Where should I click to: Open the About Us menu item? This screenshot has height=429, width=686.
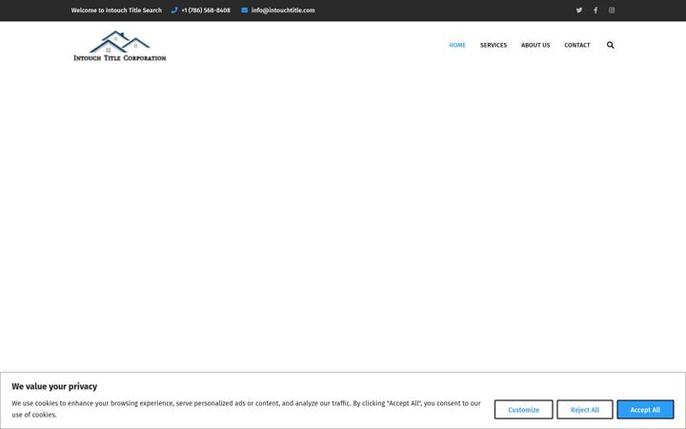click(535, 45)
